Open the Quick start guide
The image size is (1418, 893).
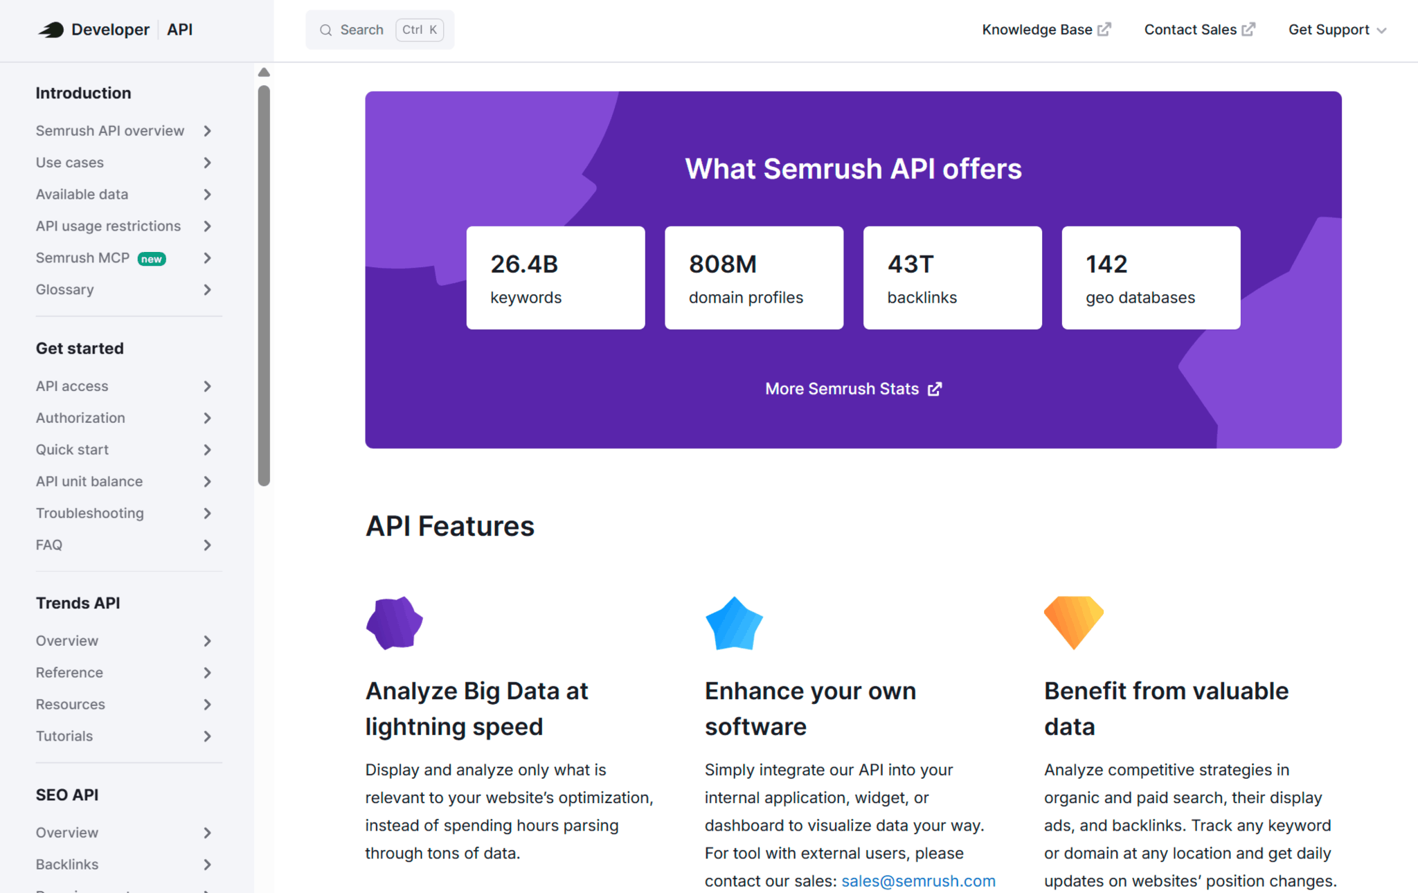pos(72,450)
